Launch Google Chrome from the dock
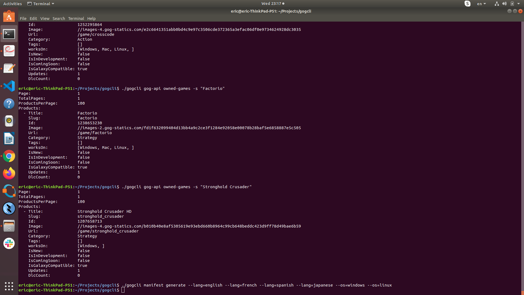This screenshot has width=524, height=295. tap(9, 156)
